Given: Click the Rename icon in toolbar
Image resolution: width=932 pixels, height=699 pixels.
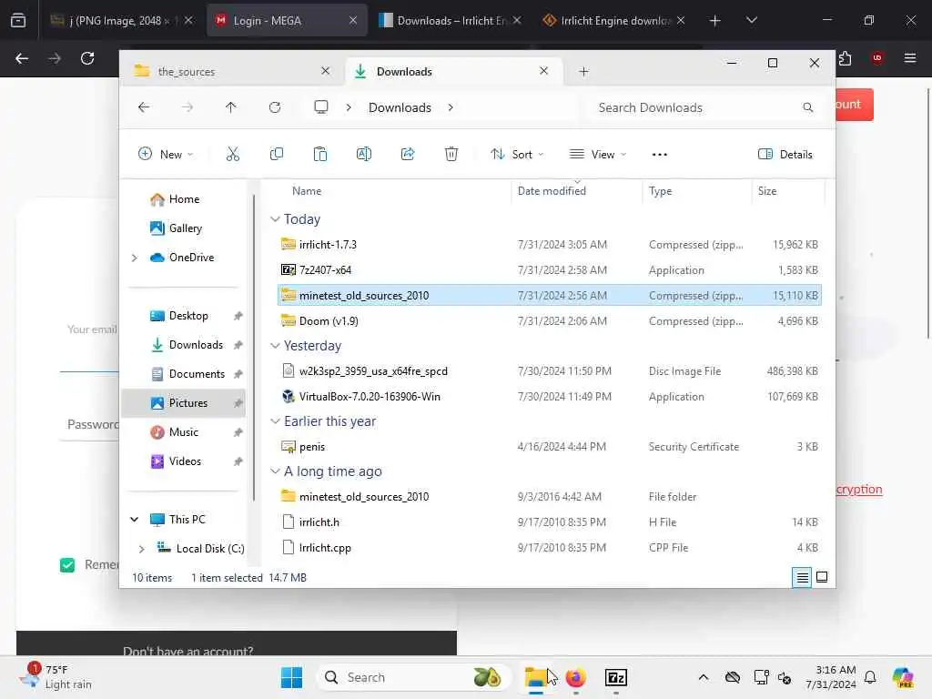Looking at the screenshot, I should (364, 155).
